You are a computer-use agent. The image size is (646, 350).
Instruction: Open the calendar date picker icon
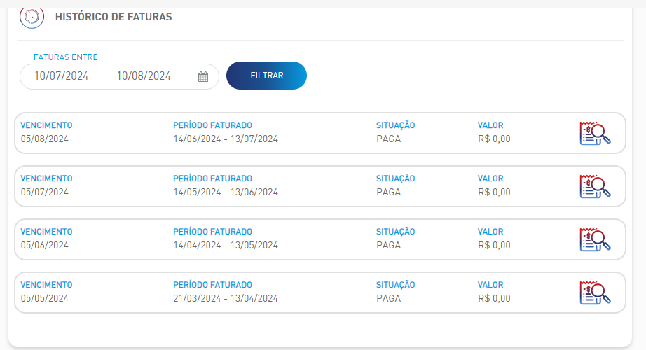(202, 76)
